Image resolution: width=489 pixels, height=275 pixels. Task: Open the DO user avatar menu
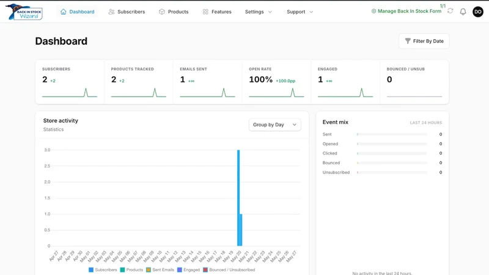[478, 12]
